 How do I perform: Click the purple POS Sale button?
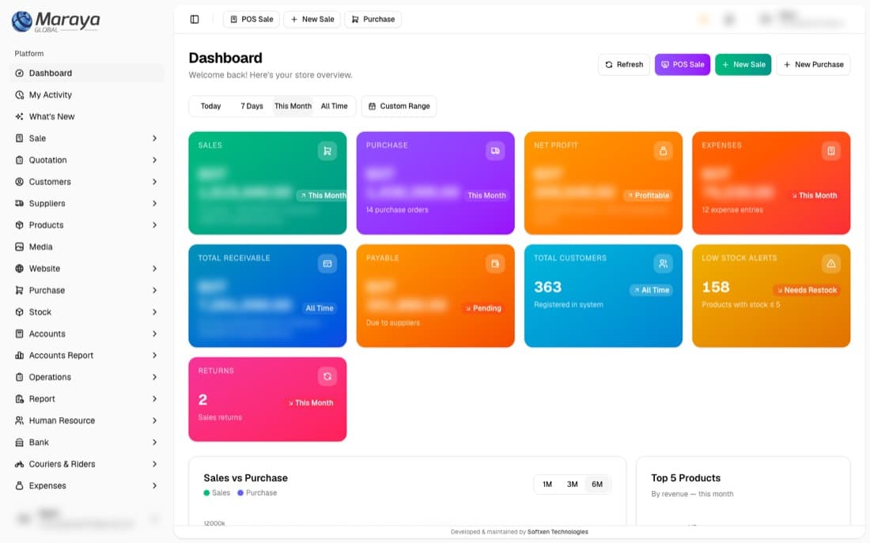tap(683, 64)
